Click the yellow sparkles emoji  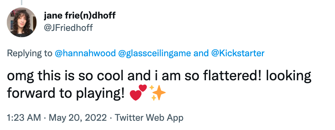click(158, 93)
